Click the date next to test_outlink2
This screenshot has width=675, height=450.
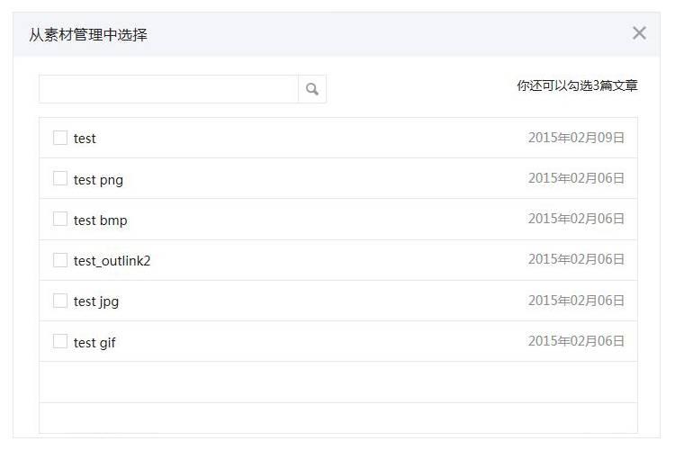point(576,259)
